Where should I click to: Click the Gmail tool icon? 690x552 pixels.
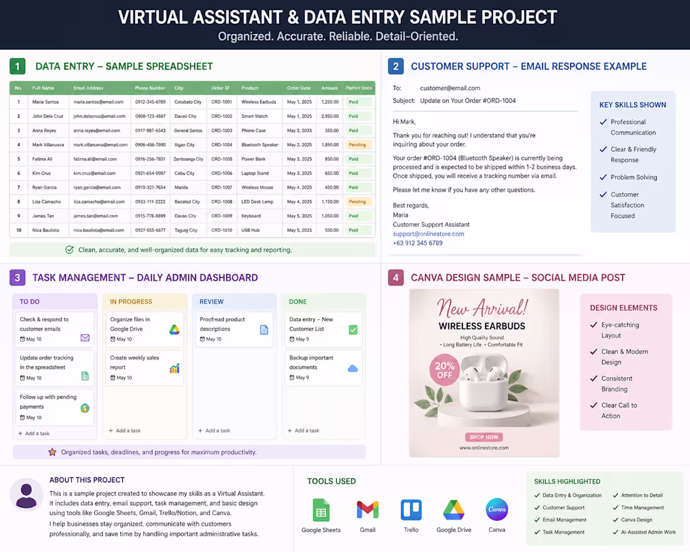(x=368, y=510)
